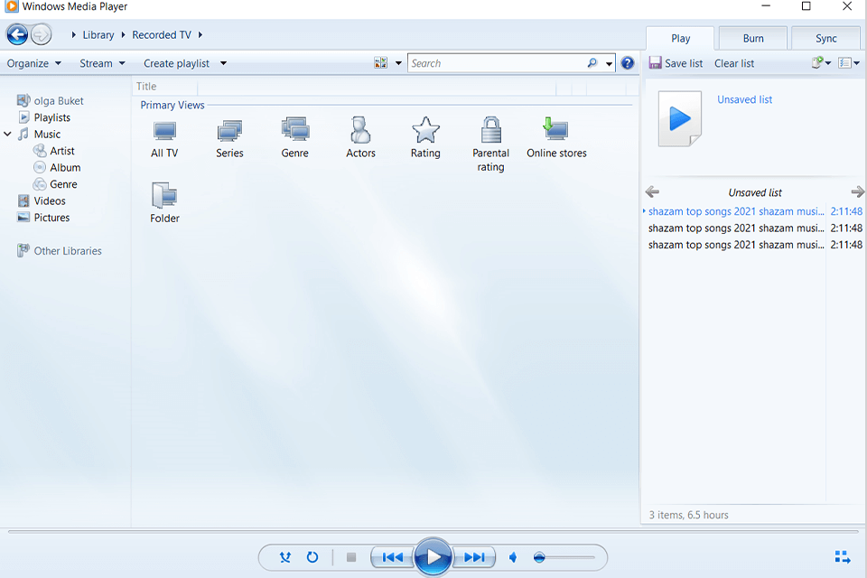Go to next list arrow
This screenshot has width=867, height=578.
[858, 192]
